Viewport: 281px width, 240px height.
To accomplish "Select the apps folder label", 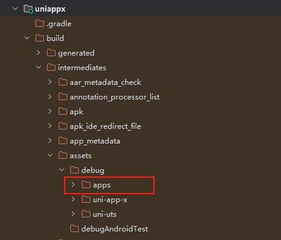I will tap(101, 185).
